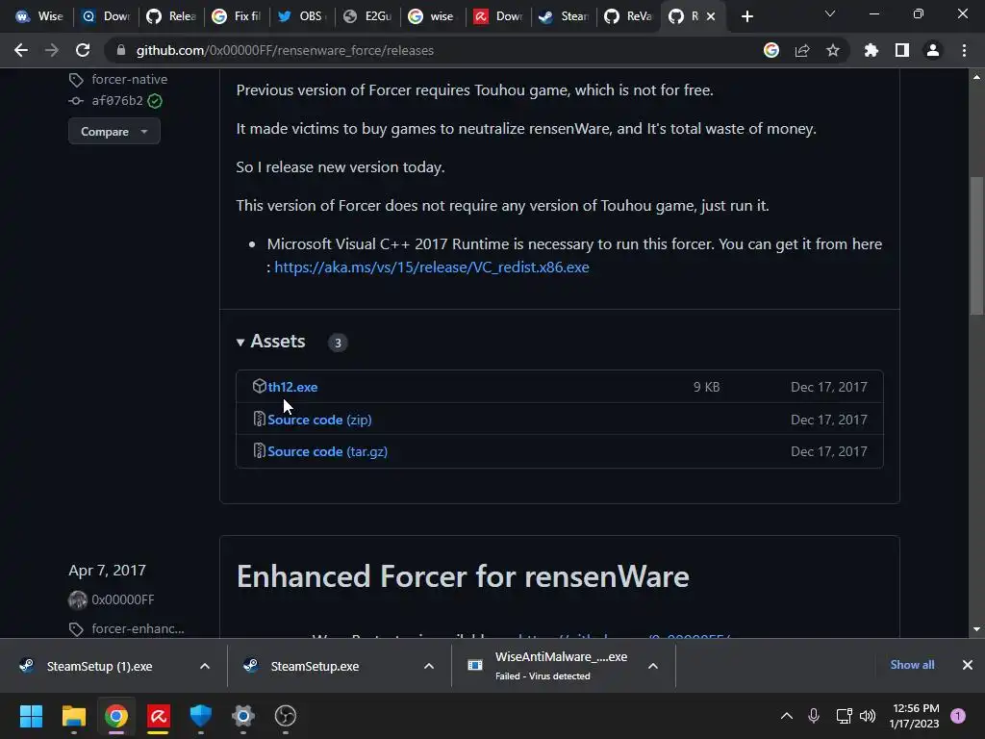Click the 0x00000FF user avatar

click(78, 599)
